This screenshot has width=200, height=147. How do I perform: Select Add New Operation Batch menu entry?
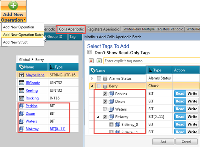pos(23,35)
